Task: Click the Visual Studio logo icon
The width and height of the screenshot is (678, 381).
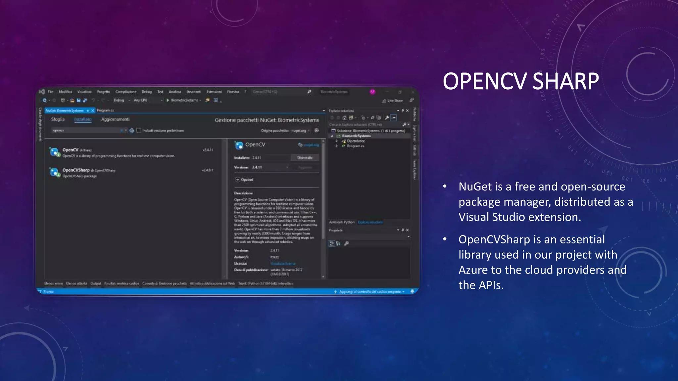Action: coord(42,92)
